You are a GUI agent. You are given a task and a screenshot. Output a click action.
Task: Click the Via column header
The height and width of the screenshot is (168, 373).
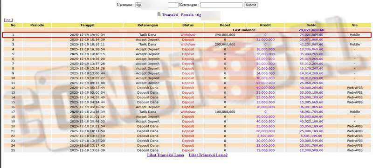[x=355, y=25]
